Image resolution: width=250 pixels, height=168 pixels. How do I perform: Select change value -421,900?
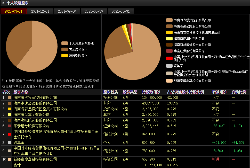[x=219, y=143]
